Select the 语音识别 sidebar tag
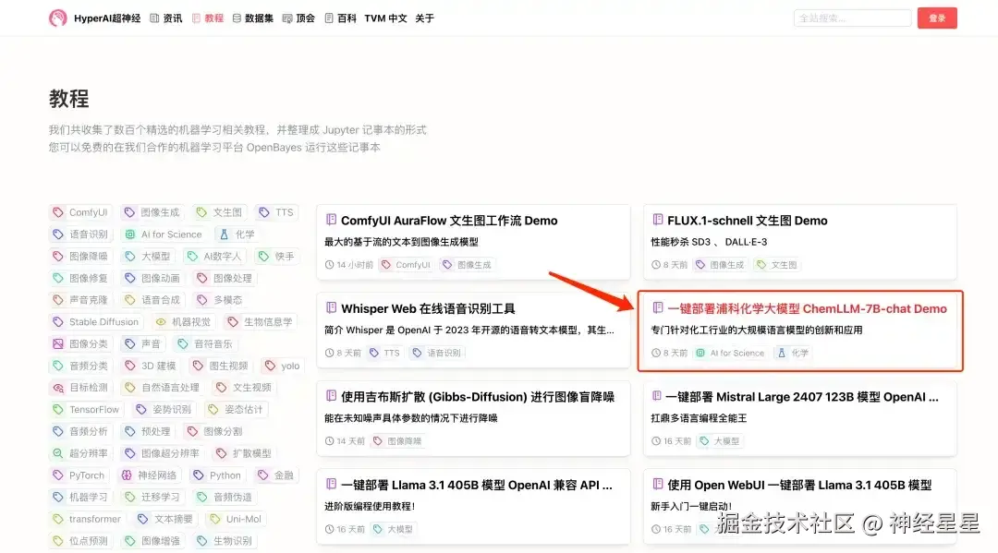 point(80,234)
